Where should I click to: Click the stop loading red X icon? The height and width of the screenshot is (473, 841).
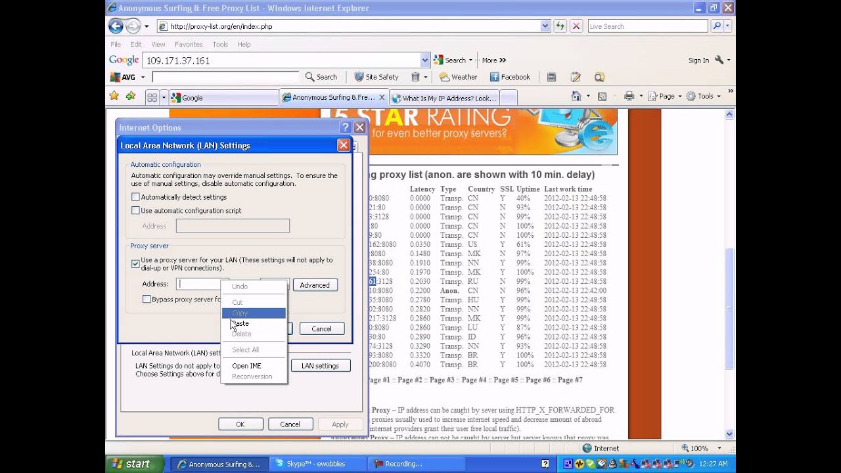pyautogui.click(x=576, y=26)
